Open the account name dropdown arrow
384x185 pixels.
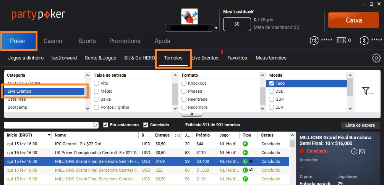point(216,28)
